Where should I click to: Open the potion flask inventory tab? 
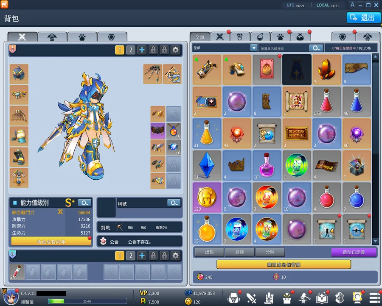coord(260,37)
